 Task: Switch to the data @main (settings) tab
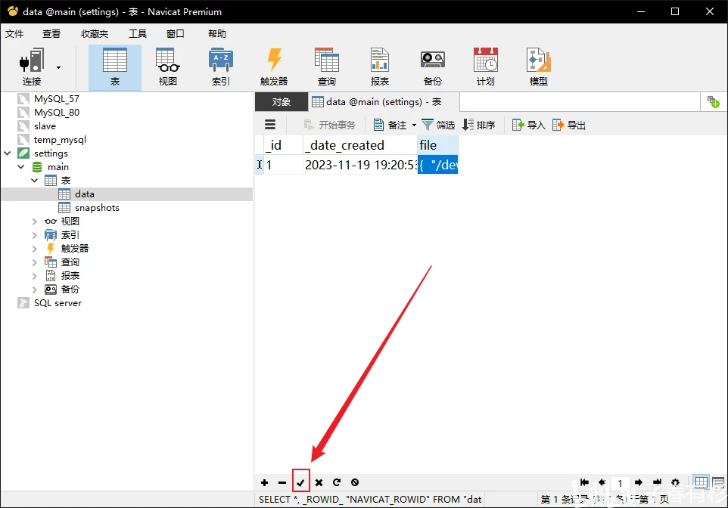tap(384, 102)
